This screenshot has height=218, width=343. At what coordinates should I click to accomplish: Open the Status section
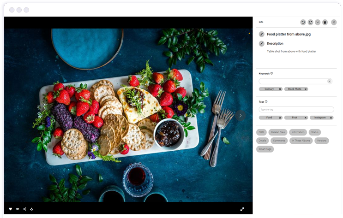[x=315, y=132]
